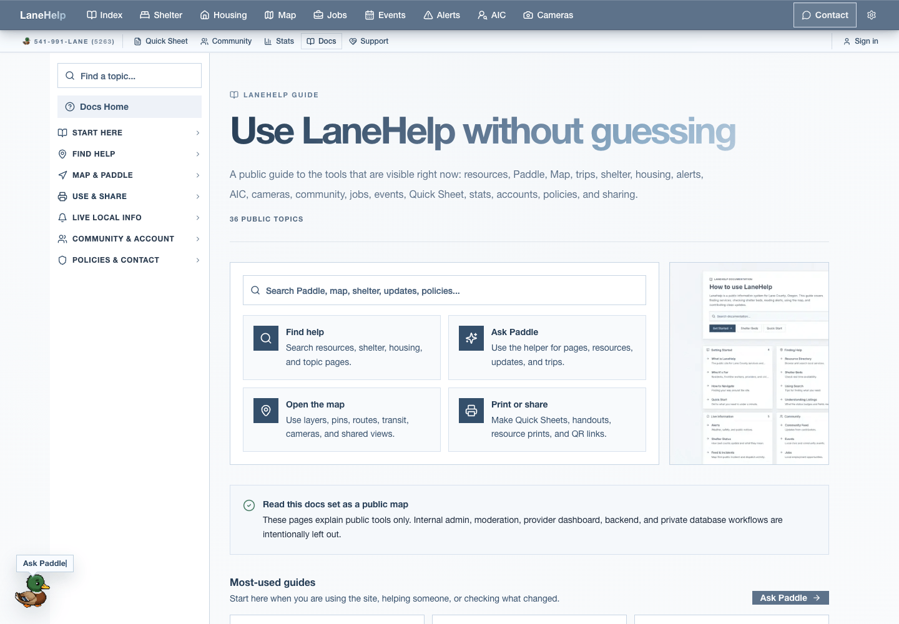Open the Print or share card title
Image resolution: width=899 pixels, height=624 pixels.
tap(519, 404)
